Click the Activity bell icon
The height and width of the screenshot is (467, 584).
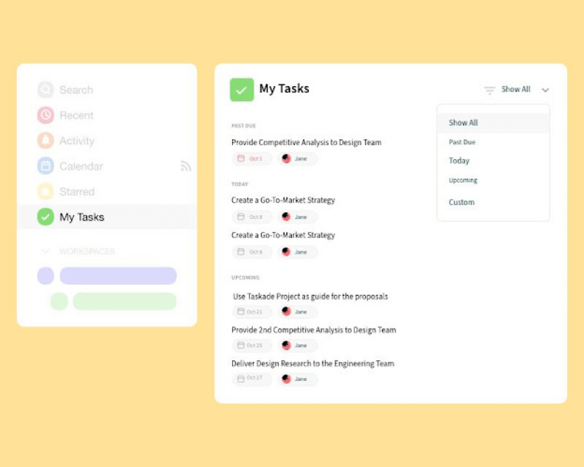(46, 140)
